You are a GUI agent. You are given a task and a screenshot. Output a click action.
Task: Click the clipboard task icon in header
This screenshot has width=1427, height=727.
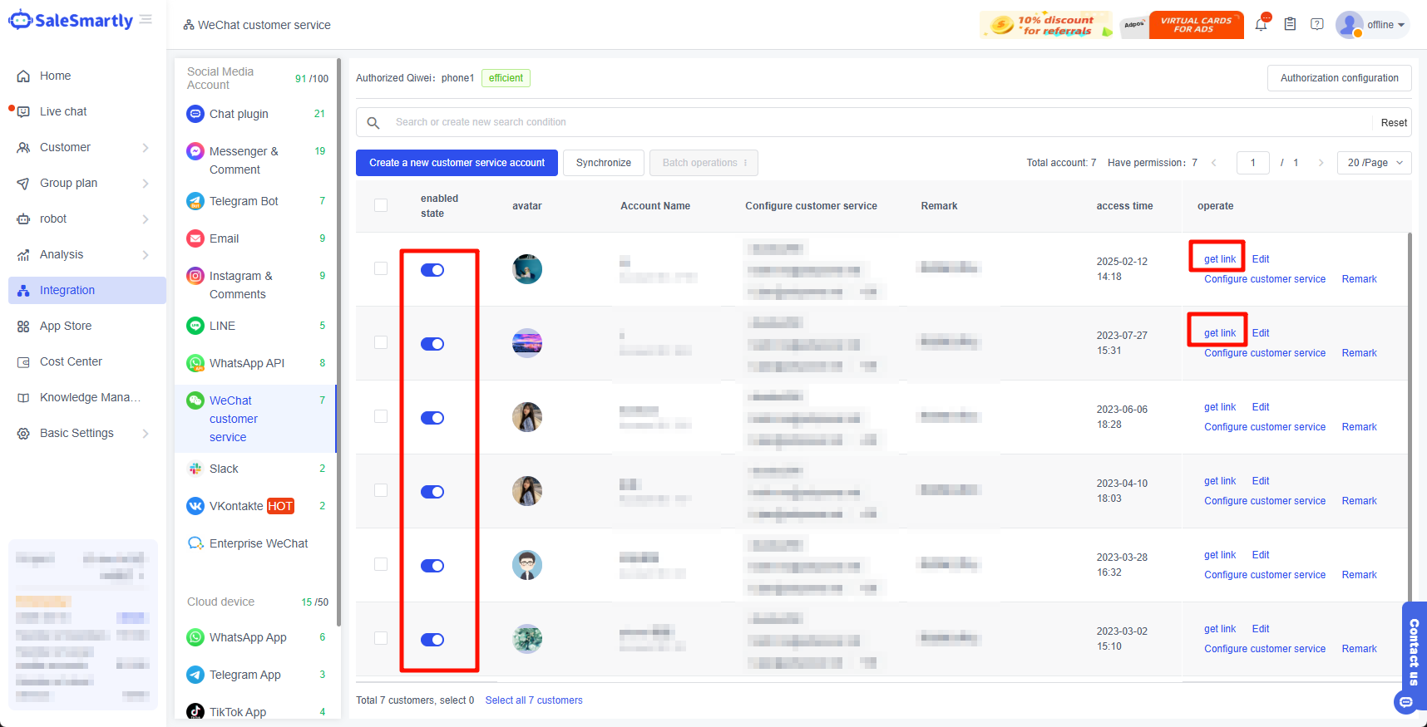(x=1290, y=24)
